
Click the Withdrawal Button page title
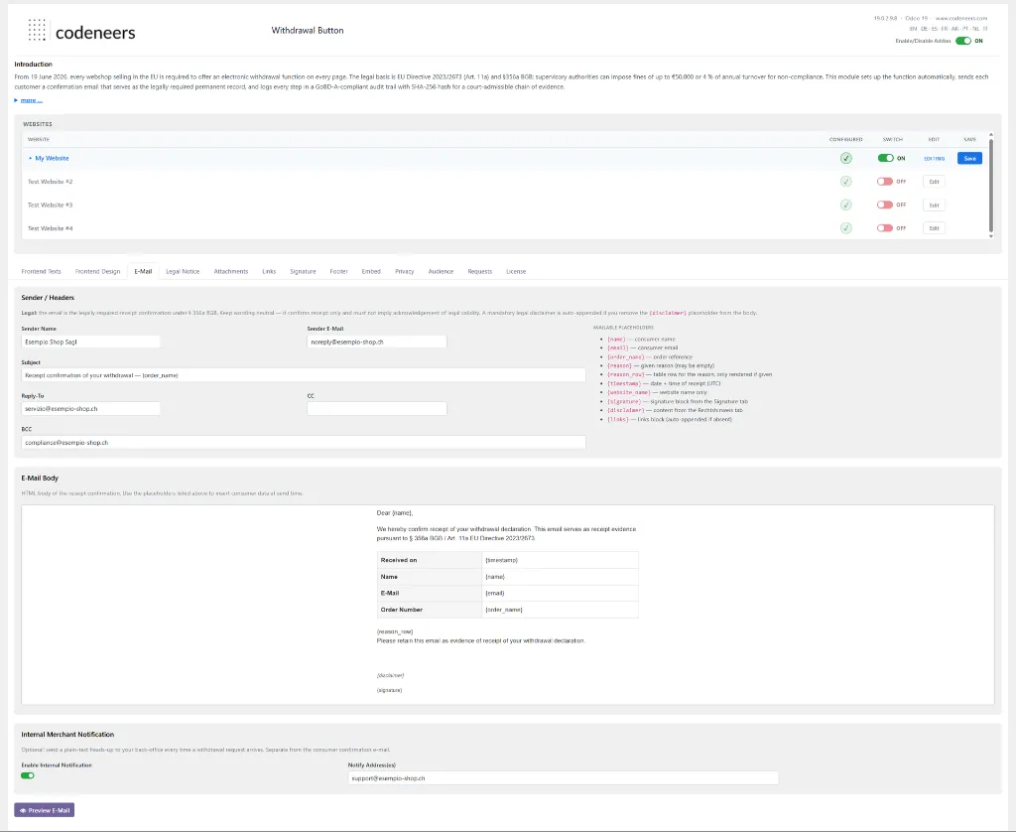308,31
